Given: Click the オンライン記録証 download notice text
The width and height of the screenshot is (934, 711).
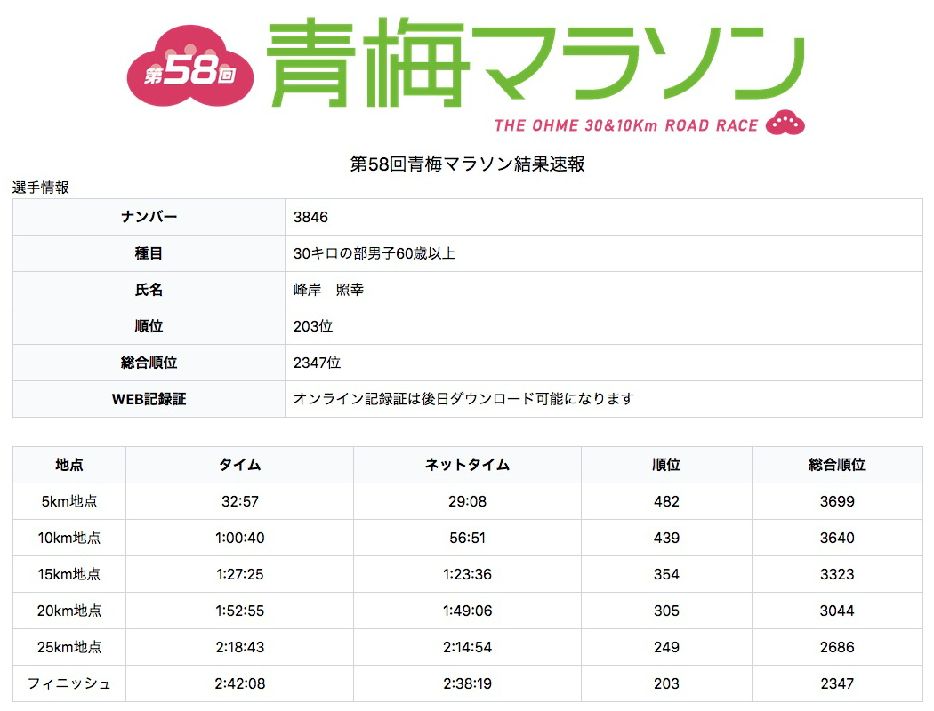Looking at the screenshot, I should tap(463, 400).
